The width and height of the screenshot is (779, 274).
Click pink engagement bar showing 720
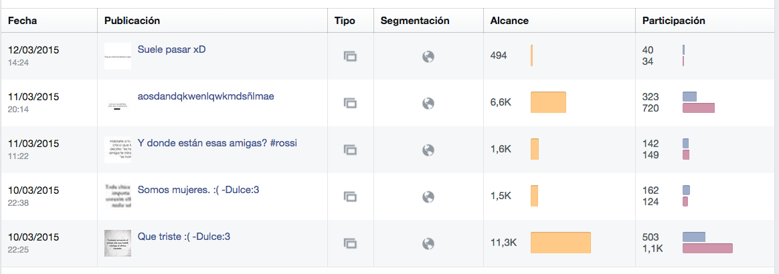[699, 108]
